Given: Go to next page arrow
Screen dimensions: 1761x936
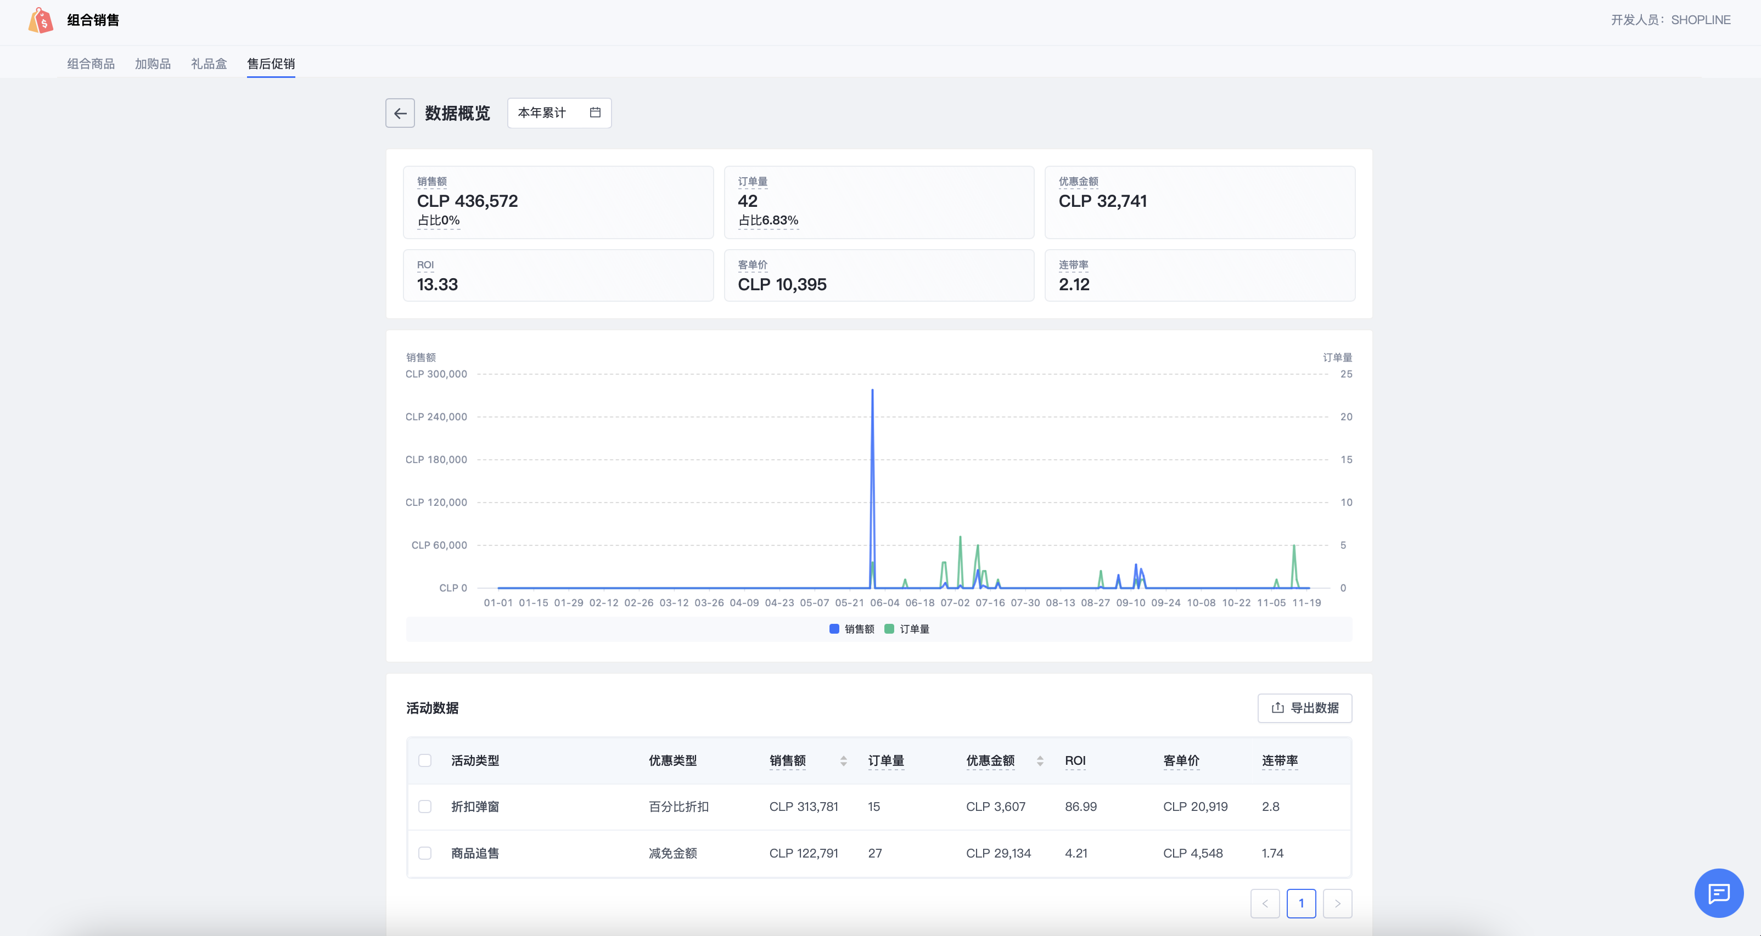Looking at the screenshot, I should pyautogui.click(x=1337, y=903).
